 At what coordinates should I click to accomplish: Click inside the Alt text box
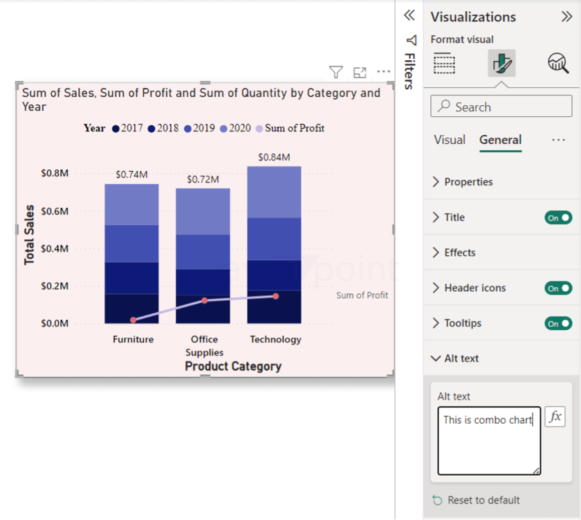click(489, 440)
